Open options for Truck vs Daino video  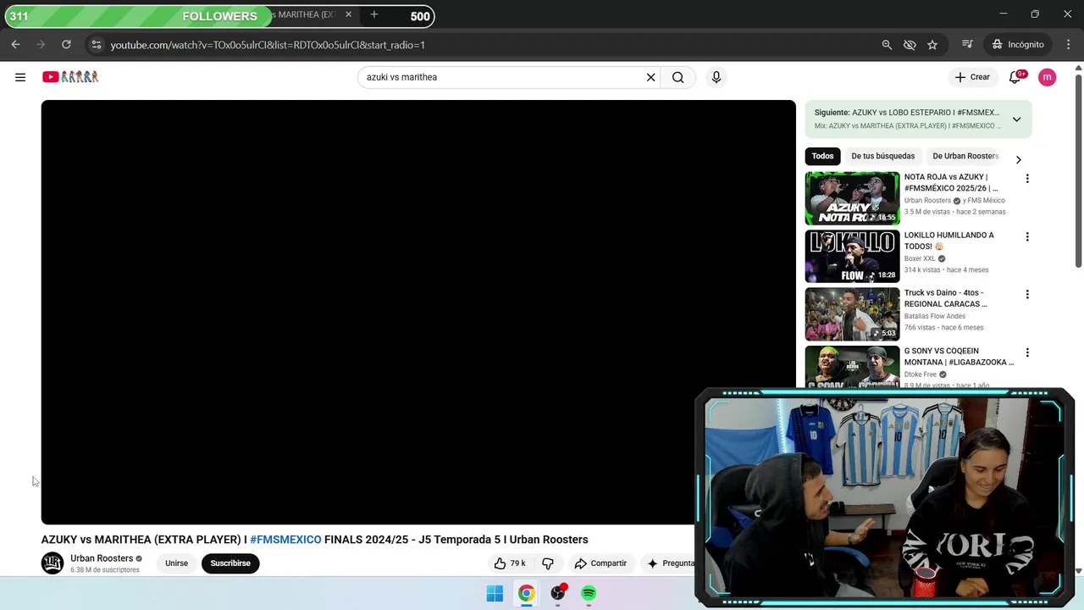(1027, 294)
